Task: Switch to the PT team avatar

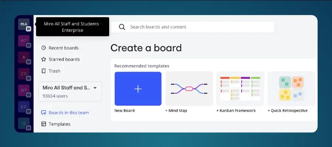Action: [24, 41]
